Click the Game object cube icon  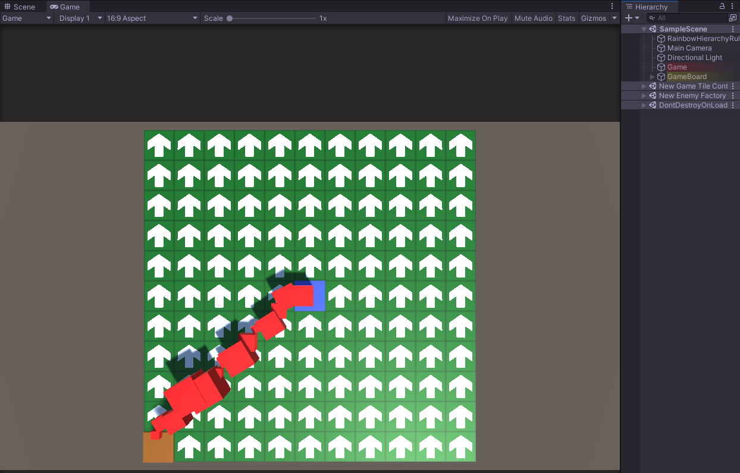click(661, 67)
